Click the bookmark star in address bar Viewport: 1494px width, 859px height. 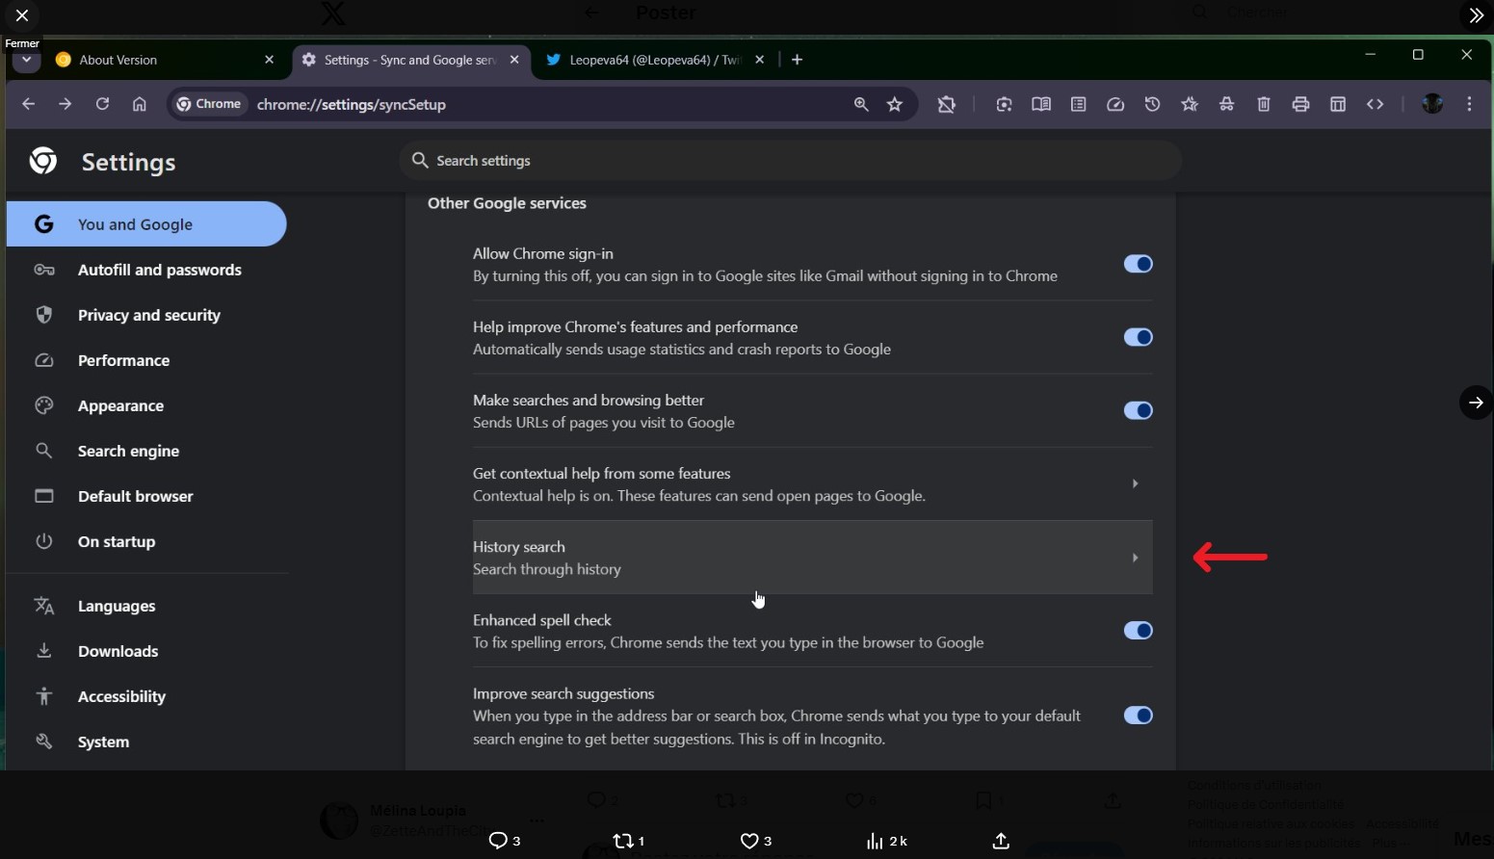pos(895,105)
